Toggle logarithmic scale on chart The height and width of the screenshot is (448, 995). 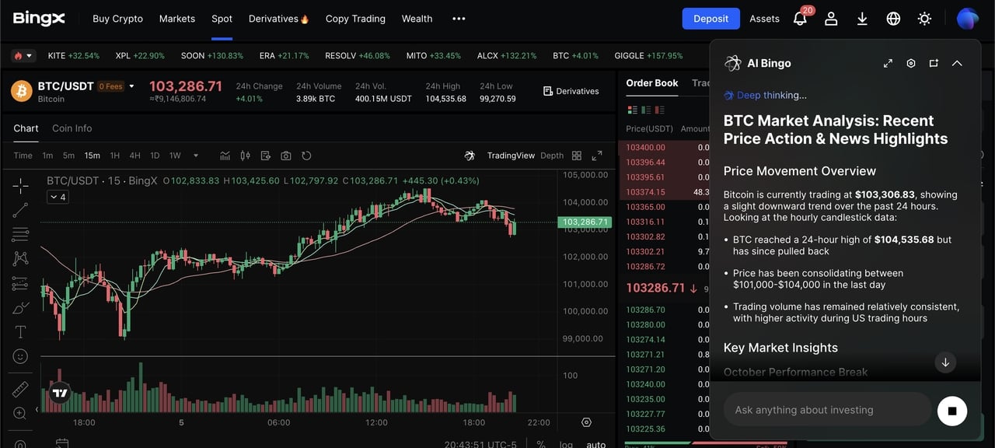(x=566, y=444)
